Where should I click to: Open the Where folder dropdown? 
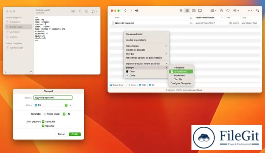coord(66,105)
